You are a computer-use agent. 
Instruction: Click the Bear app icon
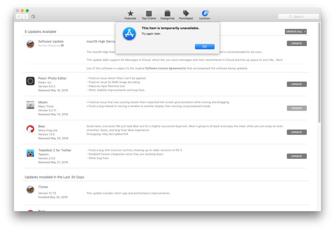point(30,129)
